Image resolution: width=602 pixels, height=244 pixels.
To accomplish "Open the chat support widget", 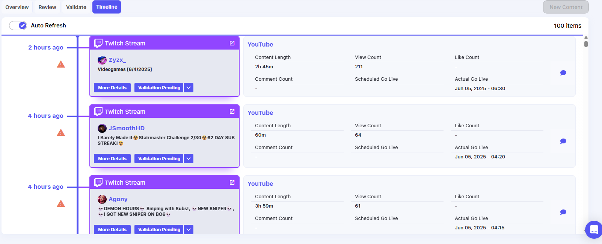I will click(x=594, y=229).
